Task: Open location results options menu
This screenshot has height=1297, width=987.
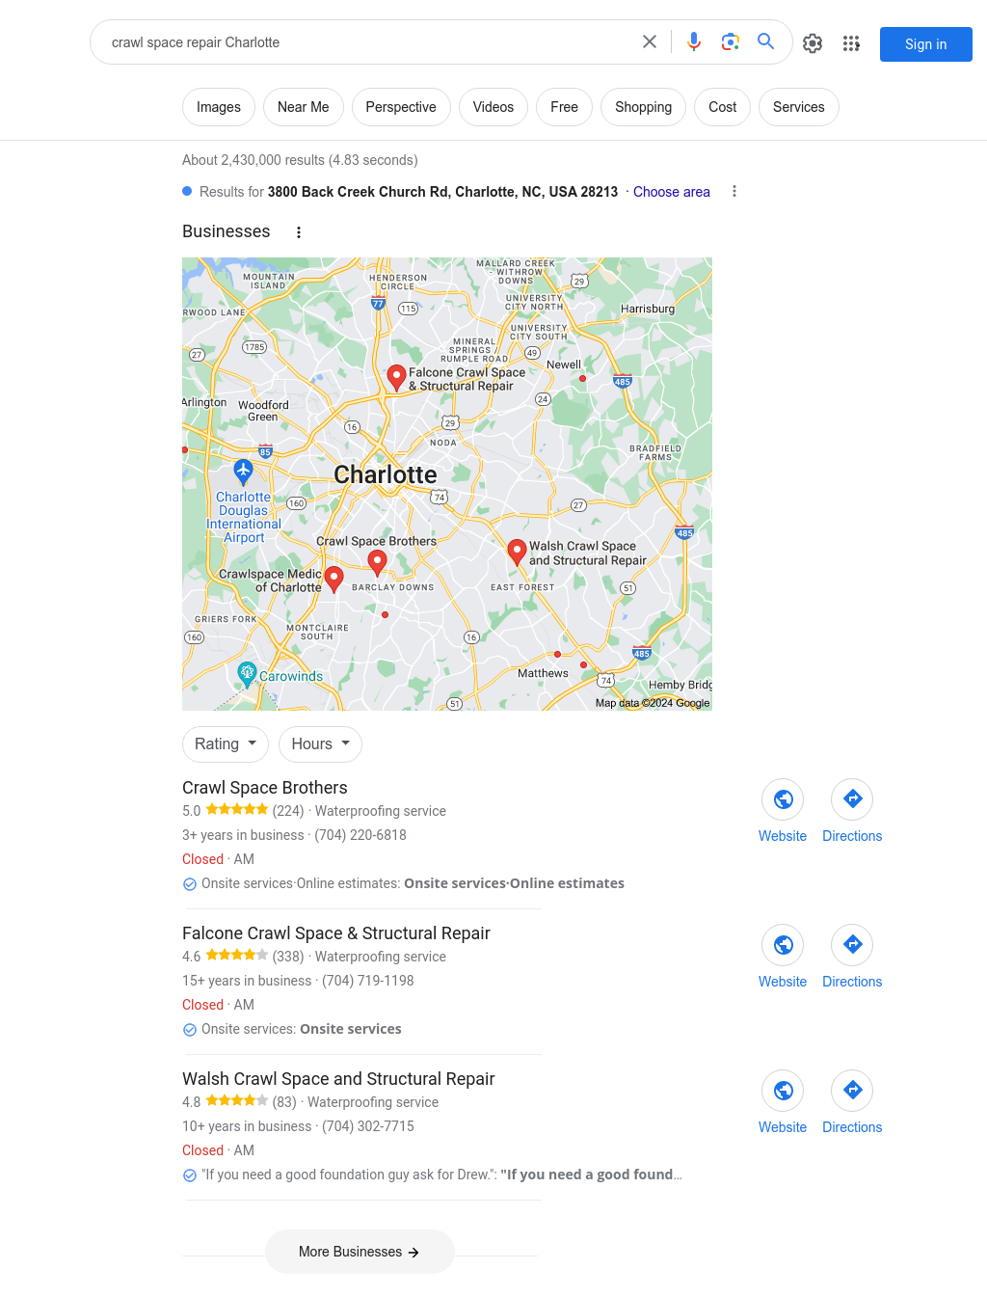Action: coord(734,192)
